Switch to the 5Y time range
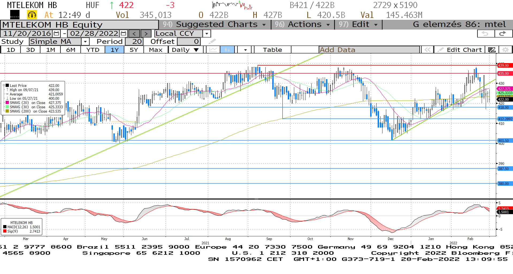This screenshot has height=274, width=513. pyautogui.click(x=134, y=50)
